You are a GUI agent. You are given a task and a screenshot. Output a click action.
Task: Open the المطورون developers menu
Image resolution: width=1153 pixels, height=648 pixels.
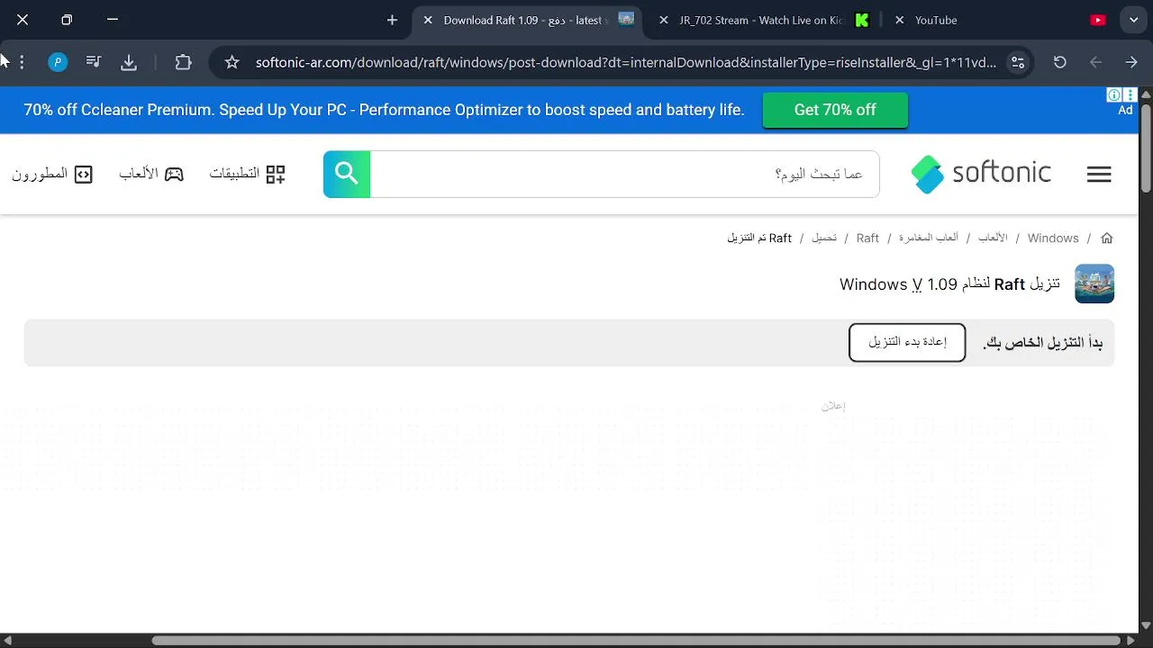point(52,174)
